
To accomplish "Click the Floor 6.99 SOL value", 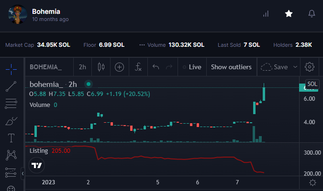I will [x=111, y=45].
